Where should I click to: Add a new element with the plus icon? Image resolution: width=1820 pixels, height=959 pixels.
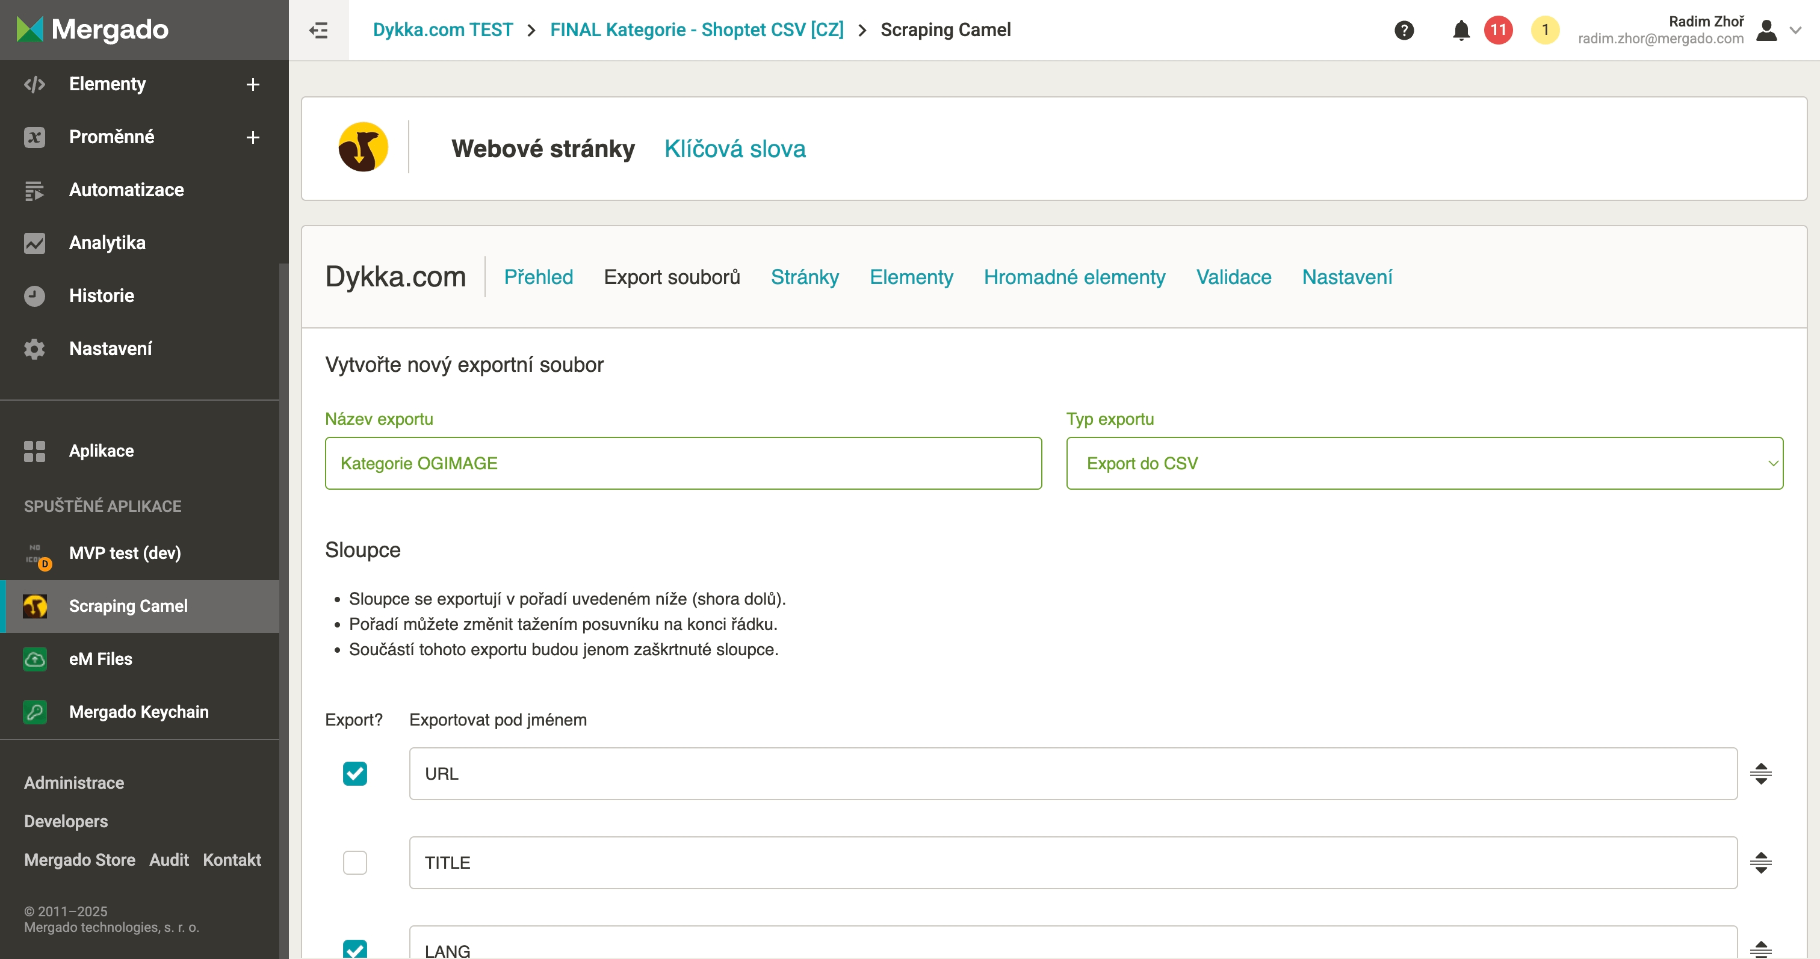click(x=253, y=85)
